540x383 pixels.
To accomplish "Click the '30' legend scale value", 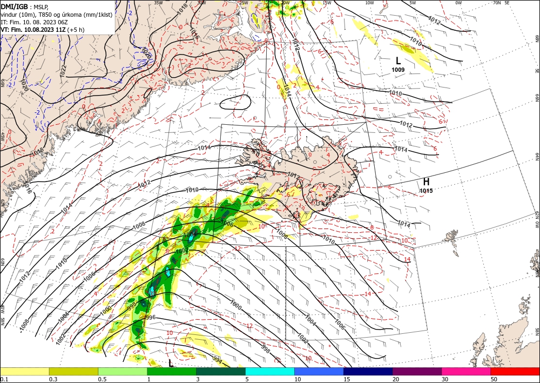I will click(x=445, y=379).
